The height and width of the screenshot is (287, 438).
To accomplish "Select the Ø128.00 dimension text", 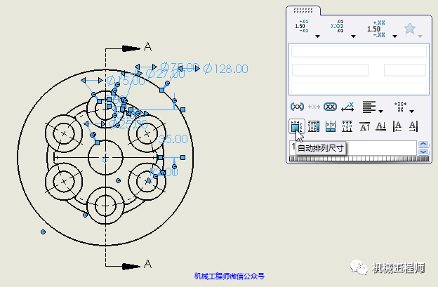I will [226, 69].
